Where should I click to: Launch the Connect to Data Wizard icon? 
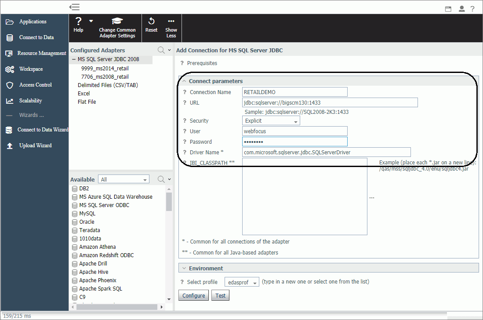coord(9,130)
